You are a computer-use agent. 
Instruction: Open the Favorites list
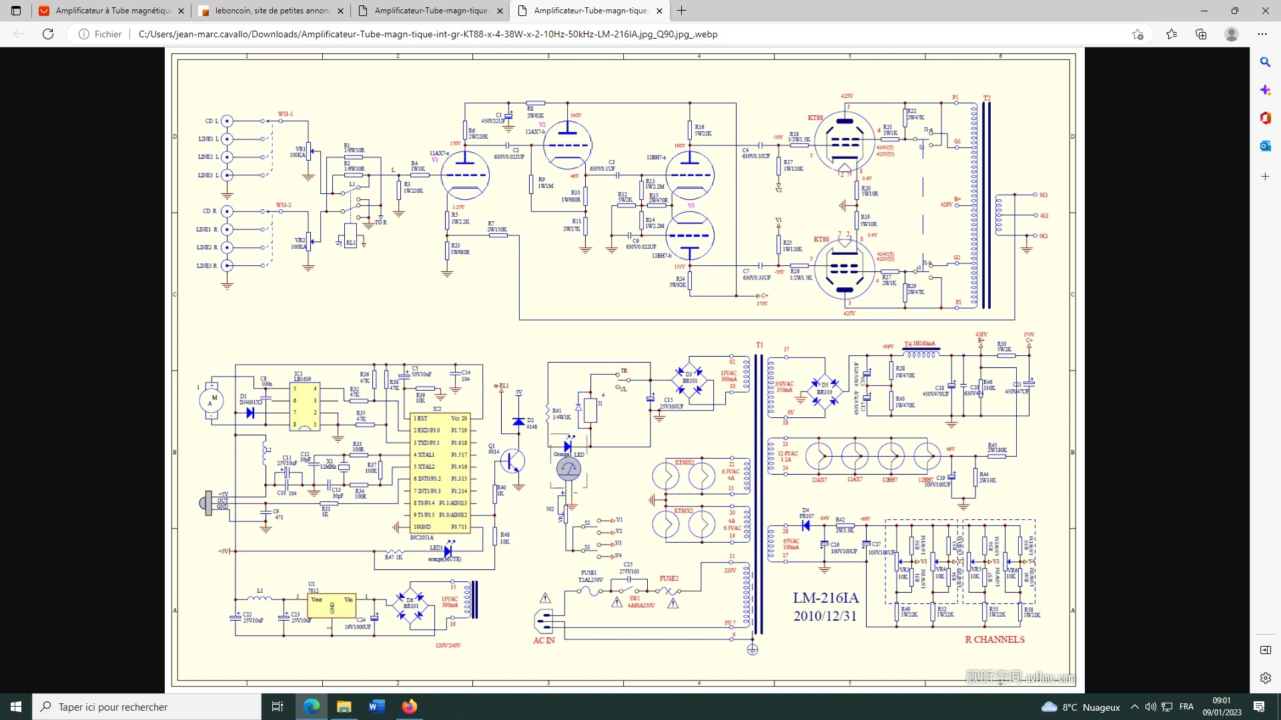1172,34
